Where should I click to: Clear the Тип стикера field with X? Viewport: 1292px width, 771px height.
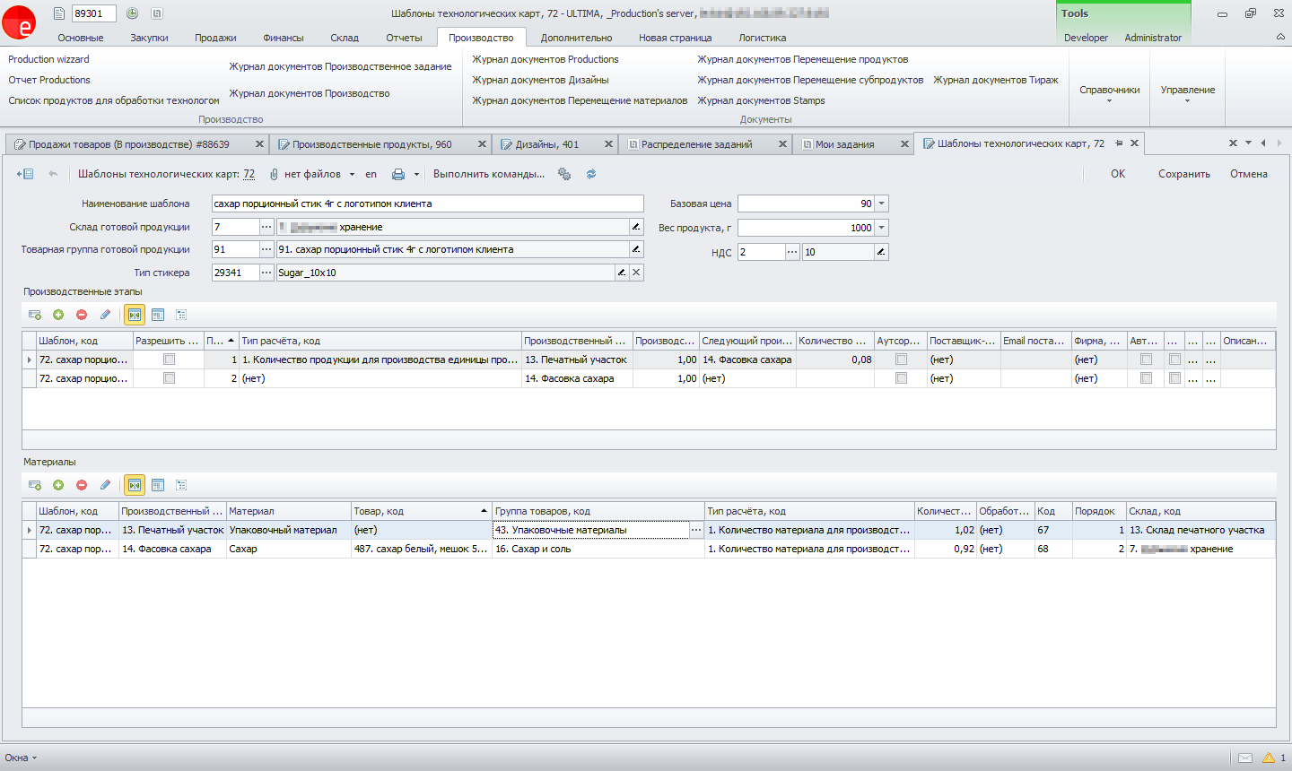pyautogui.click(x=636, y=273)
